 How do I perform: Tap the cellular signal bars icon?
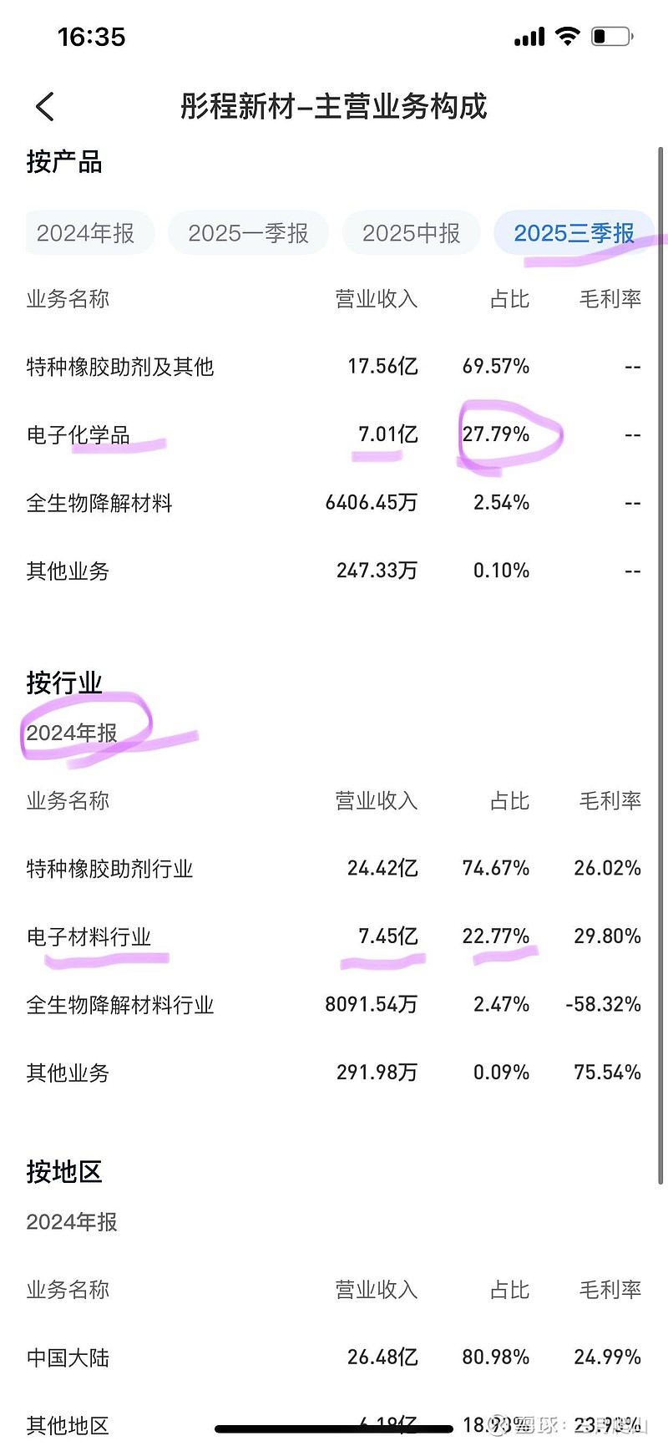tap(529, 38)
